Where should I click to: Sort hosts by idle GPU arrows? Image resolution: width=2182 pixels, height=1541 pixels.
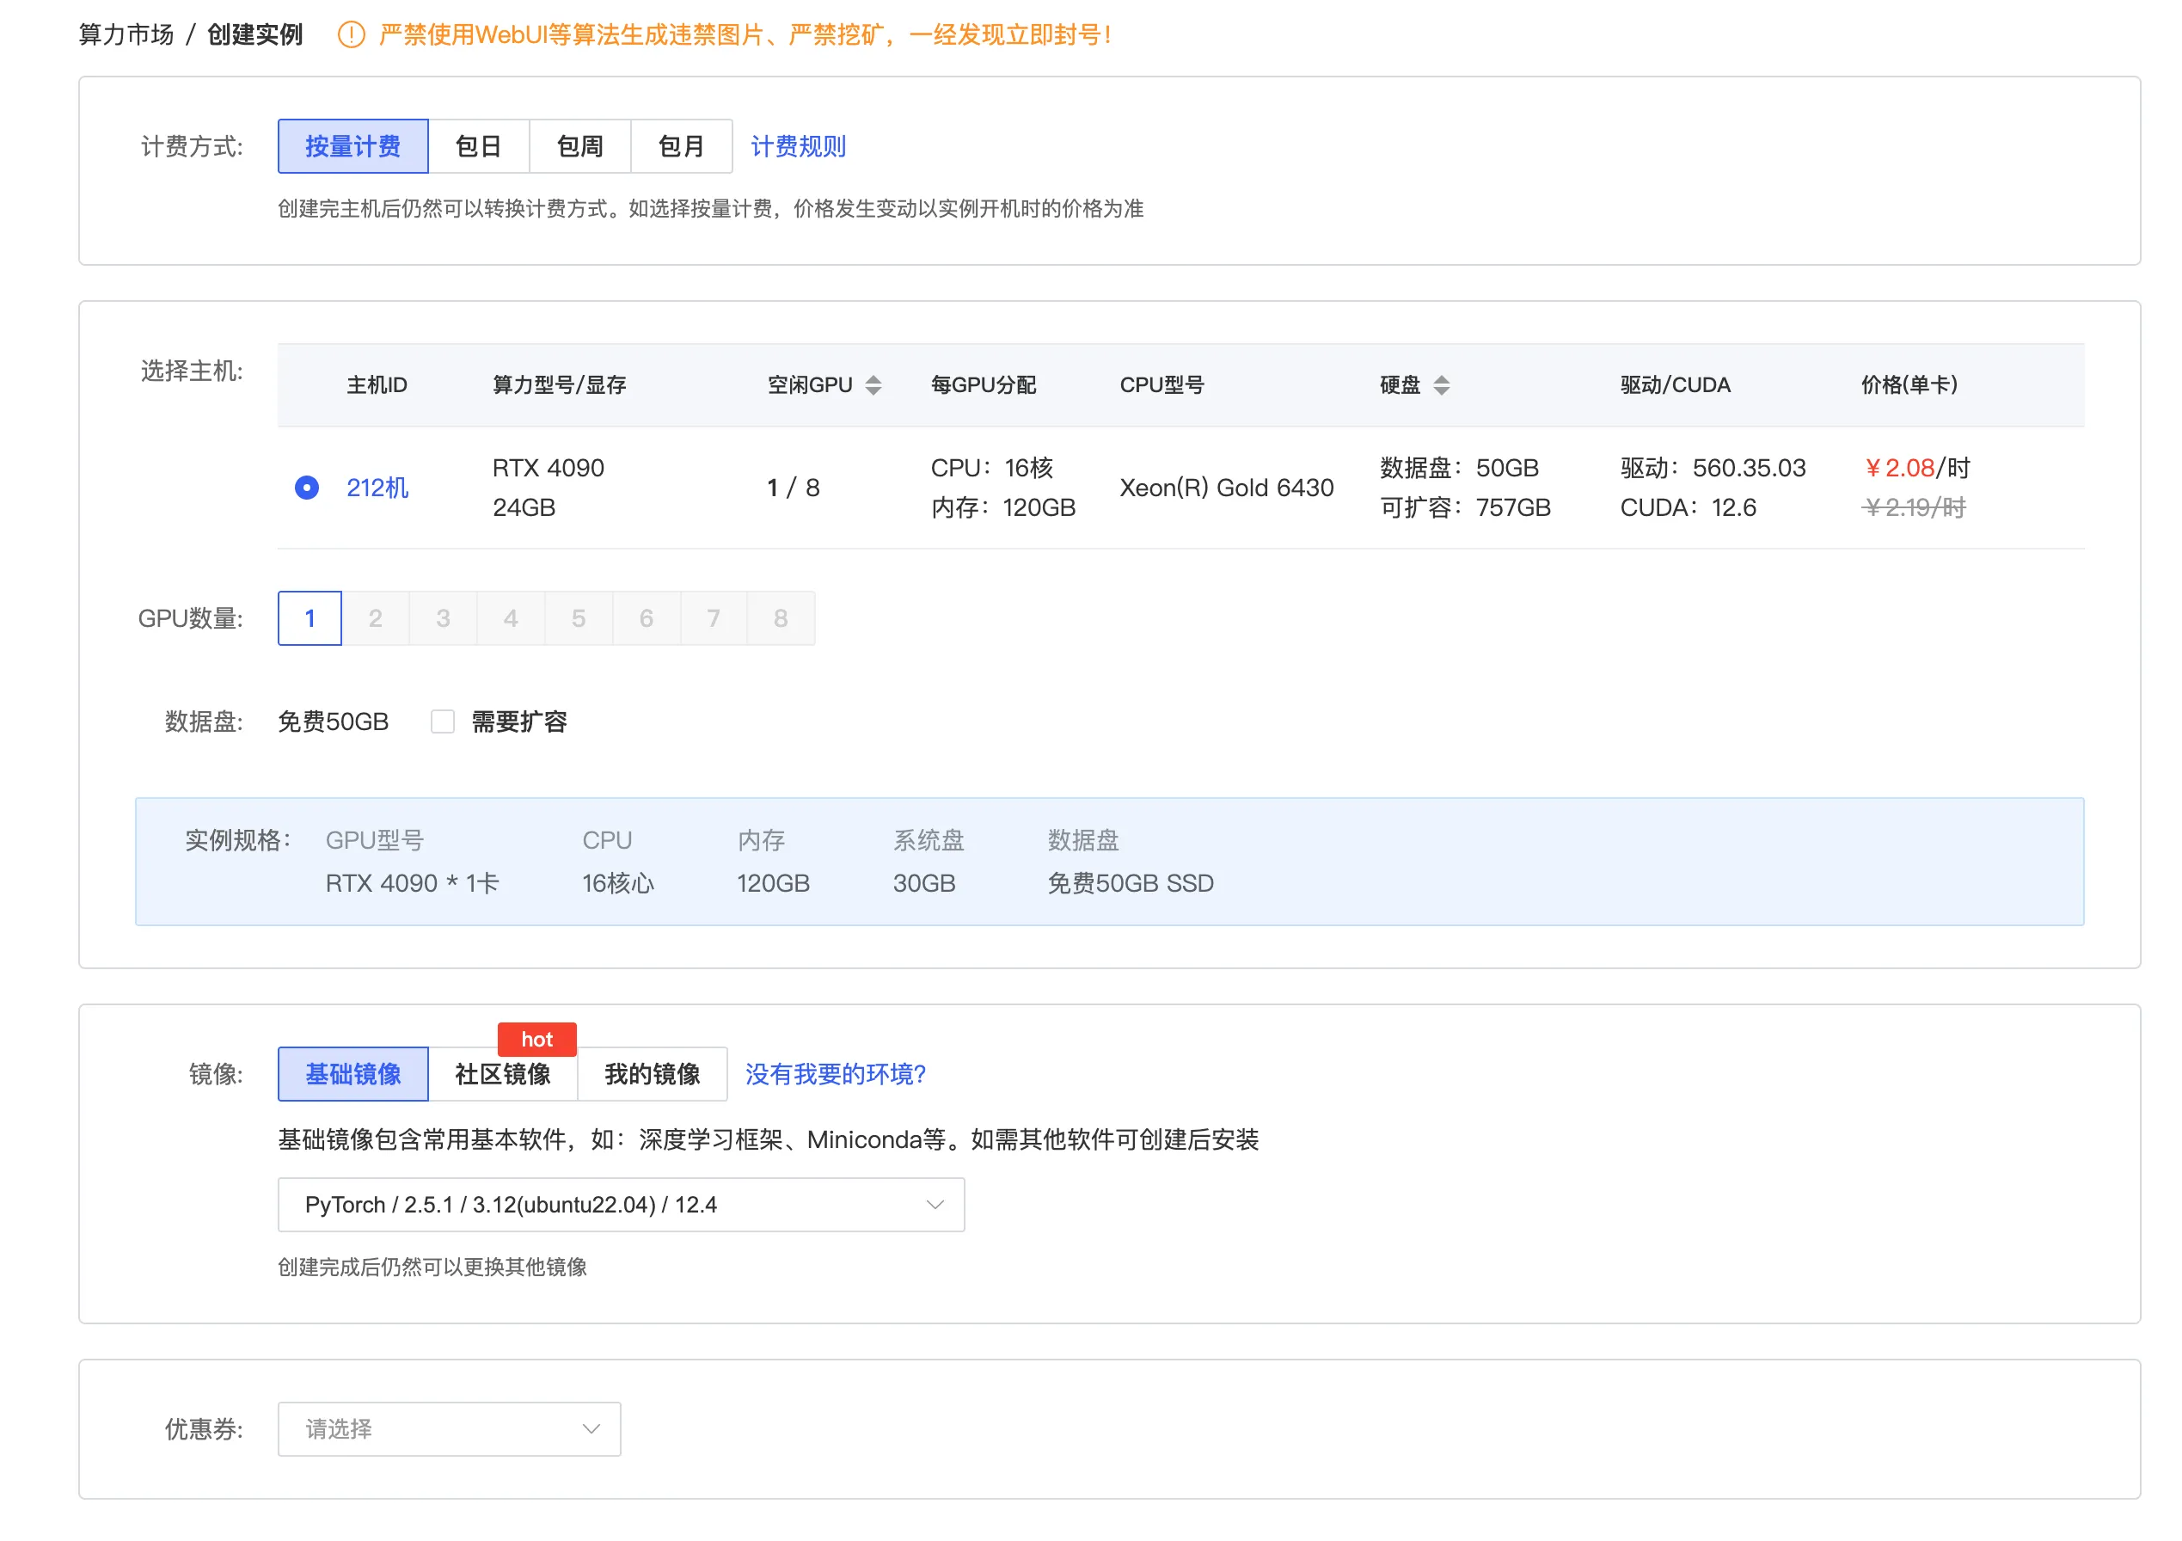pyautogui.click(x=873, y=385)
